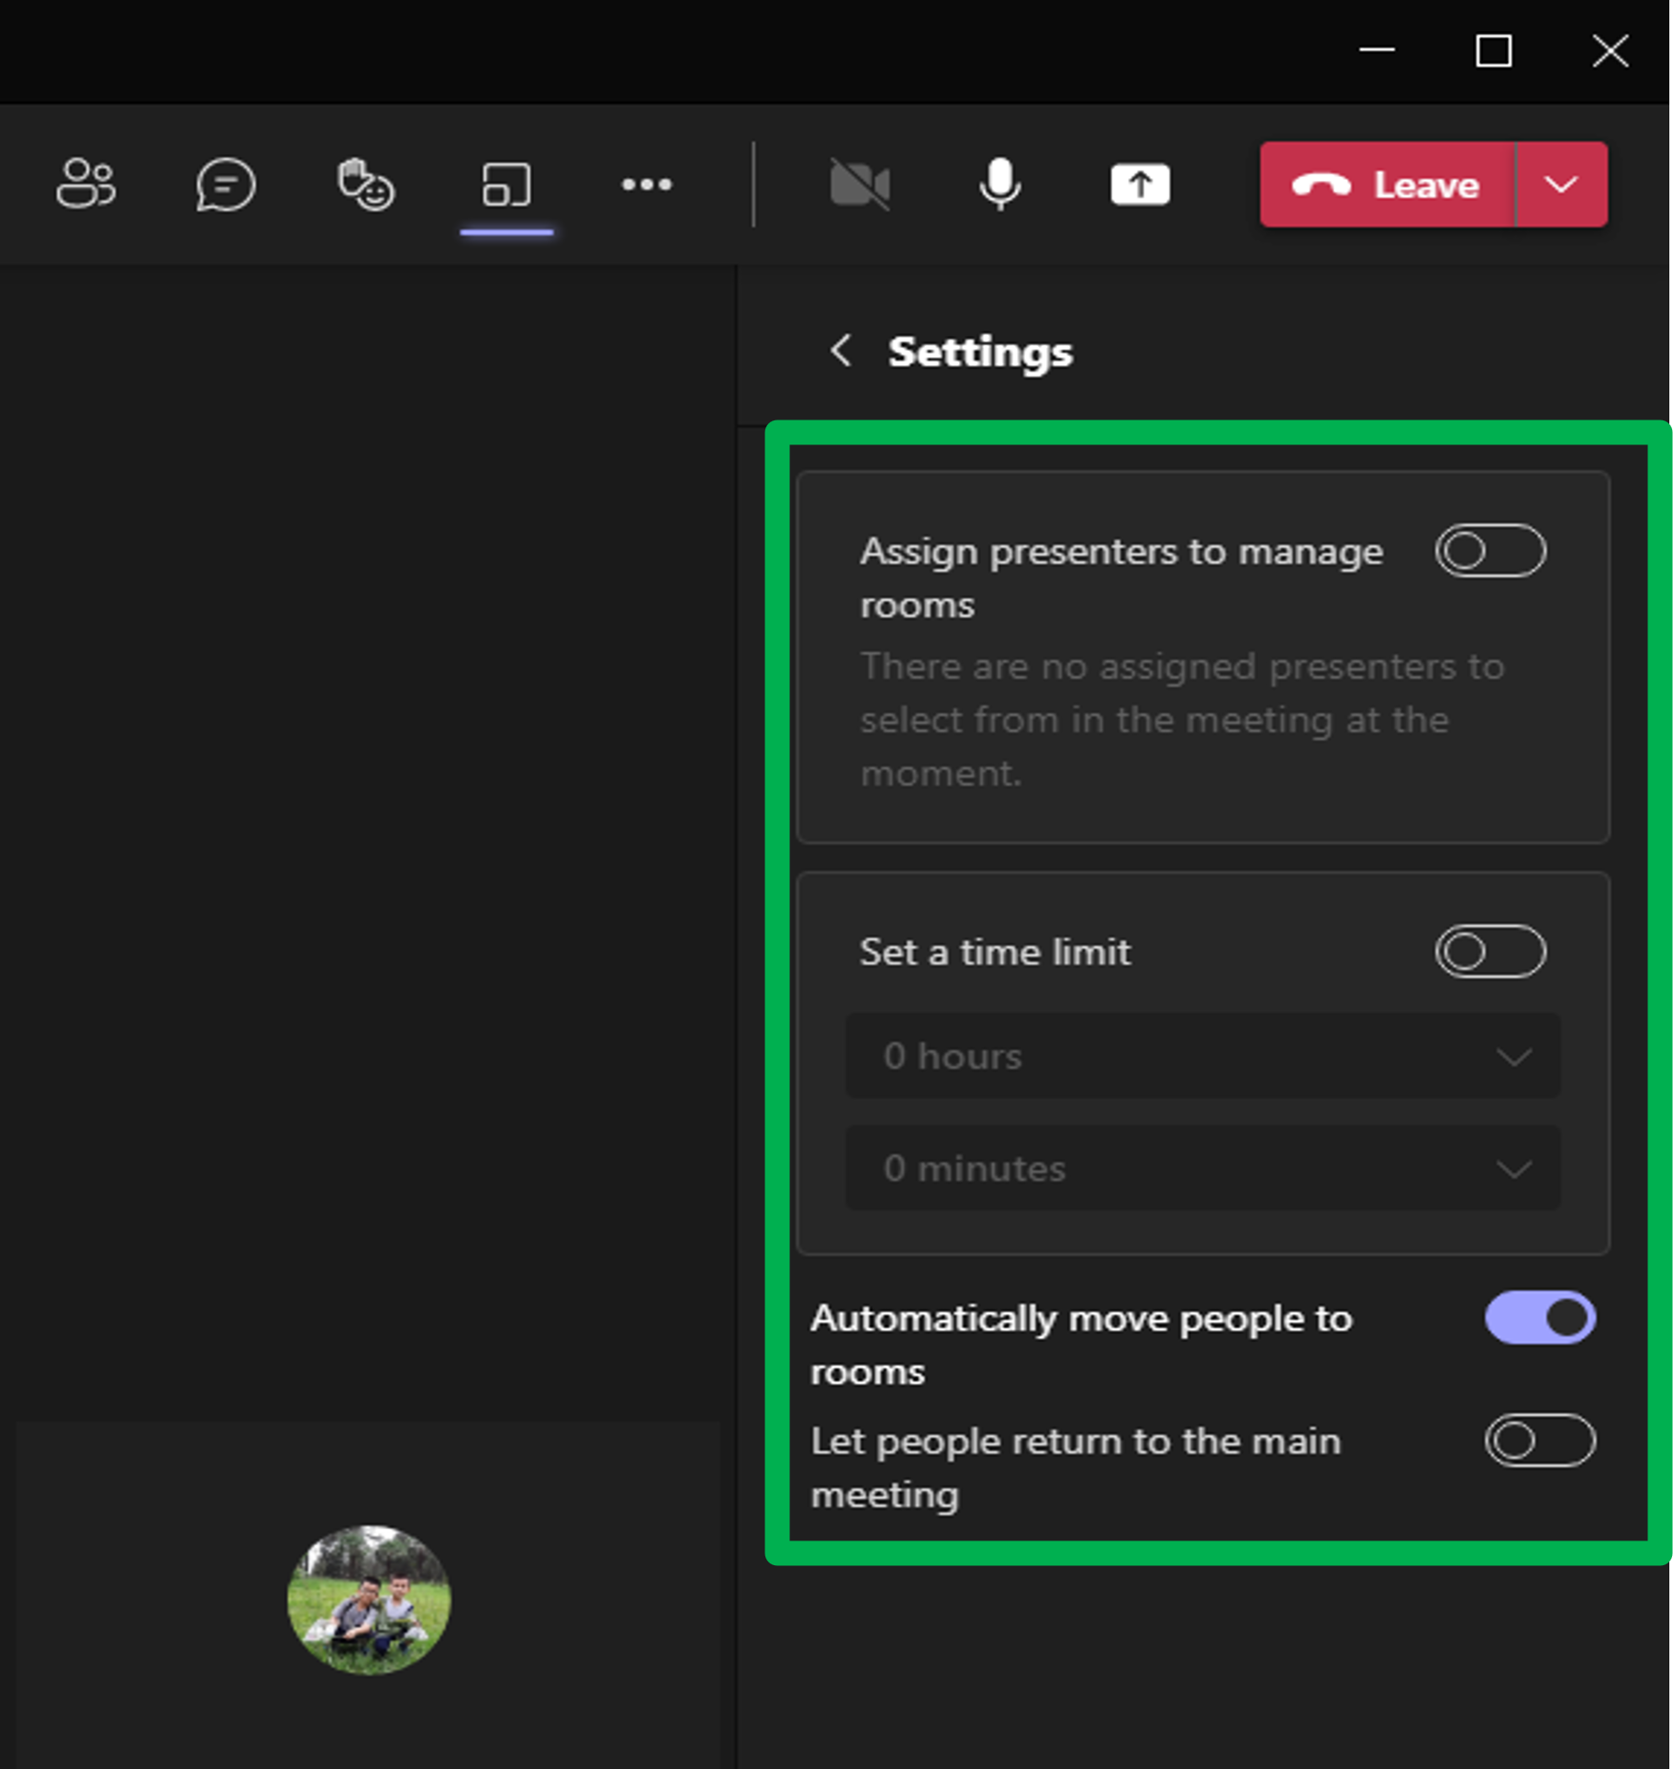Open the meeting chat
1673x1769 pixels.
pos(225,185)
